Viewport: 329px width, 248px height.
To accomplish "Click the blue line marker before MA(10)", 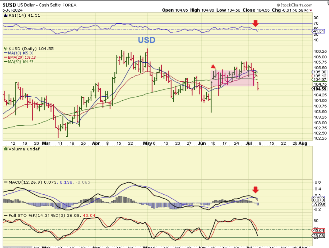I will click(5, 53).
